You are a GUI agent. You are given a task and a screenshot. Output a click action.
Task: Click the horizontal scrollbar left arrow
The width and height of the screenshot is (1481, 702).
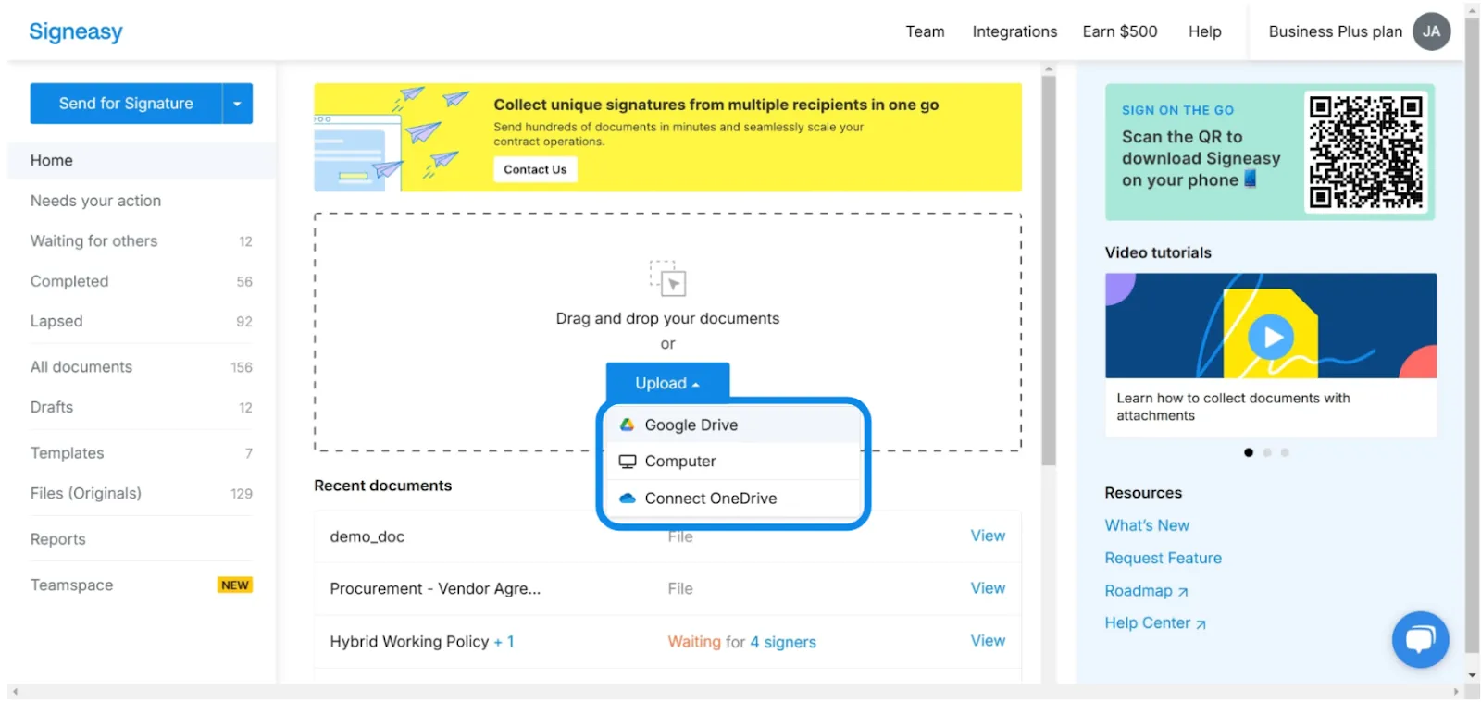tap(15, 692)
